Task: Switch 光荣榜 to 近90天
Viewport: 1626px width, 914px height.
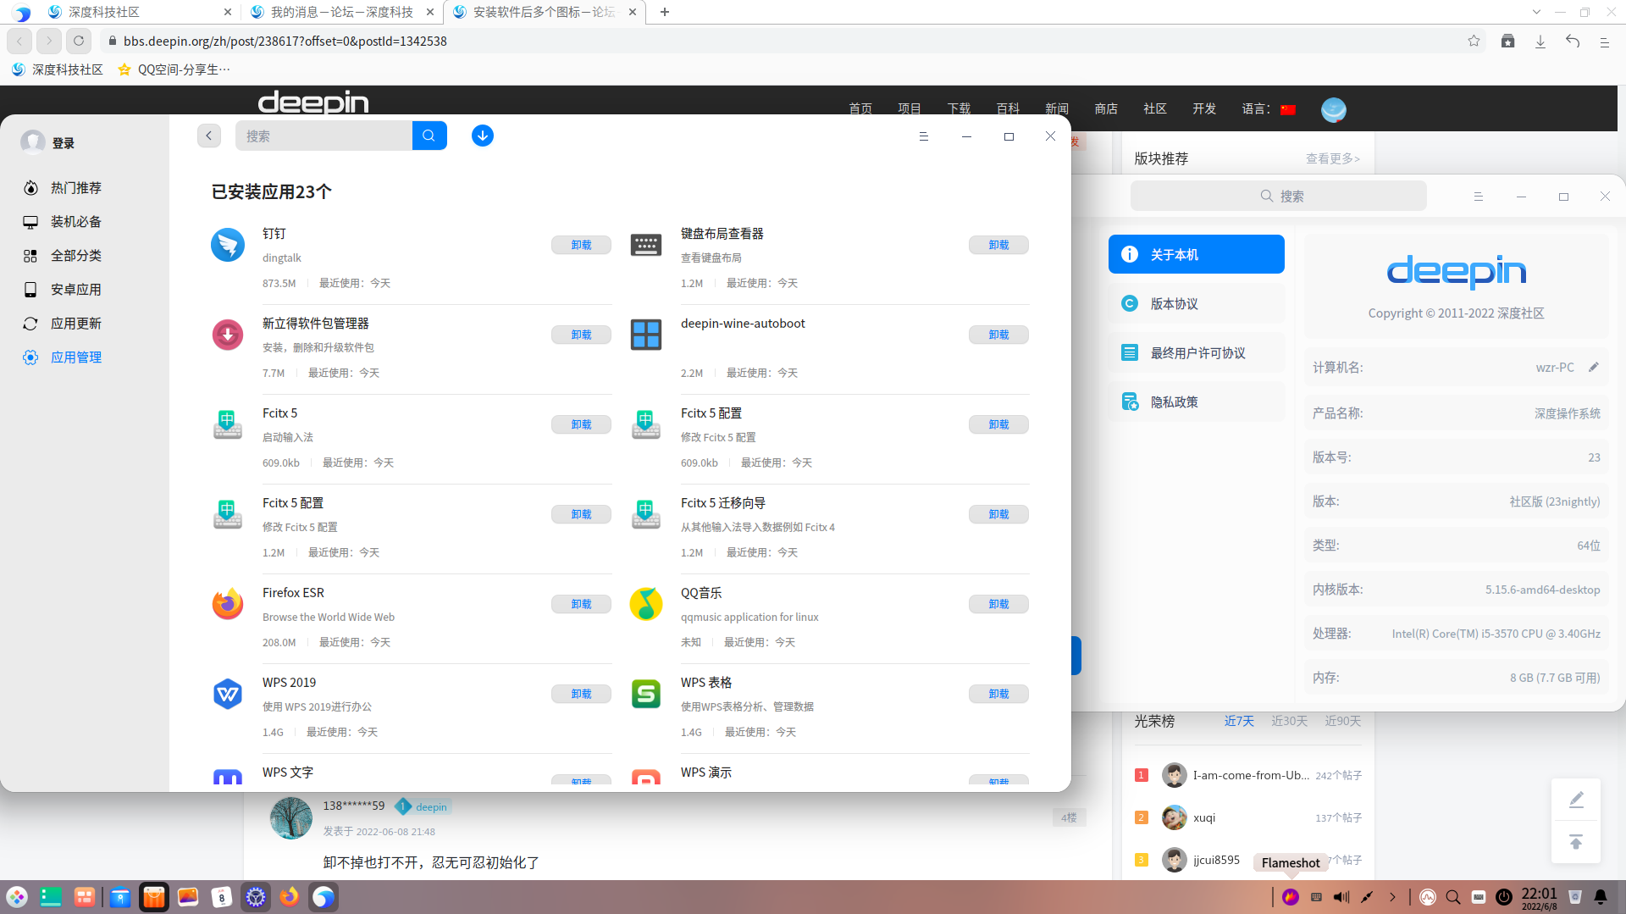Action: coord(1342,721)
